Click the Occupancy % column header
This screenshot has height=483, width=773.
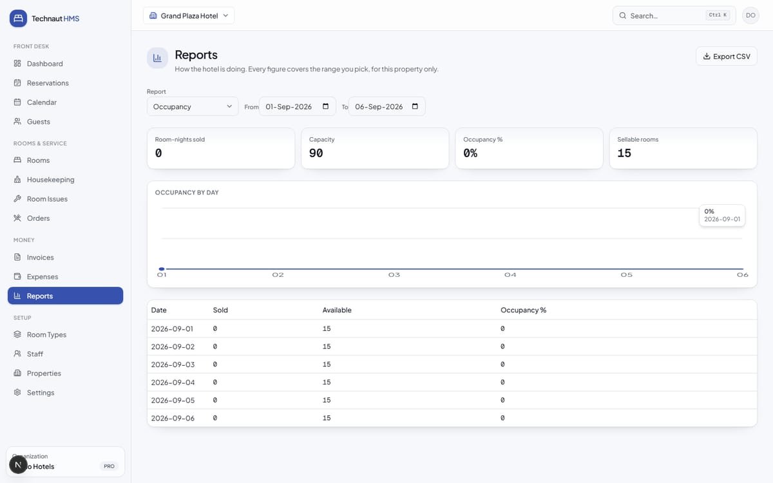pos(524,310)
